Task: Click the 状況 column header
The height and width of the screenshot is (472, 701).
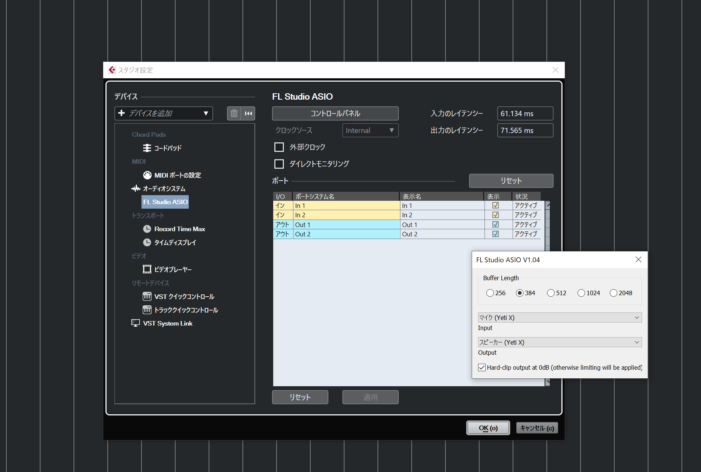Action: click(x=527, y=196)
